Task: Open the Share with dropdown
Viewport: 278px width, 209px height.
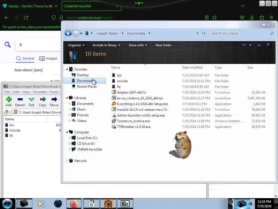Action: pos(138,45)
